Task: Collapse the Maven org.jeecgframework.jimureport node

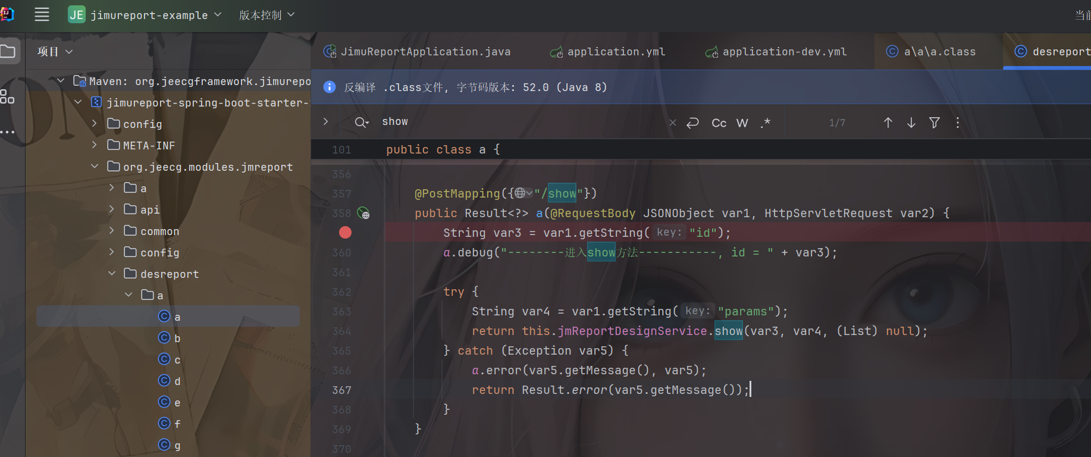Action: (x=61, y=80)
